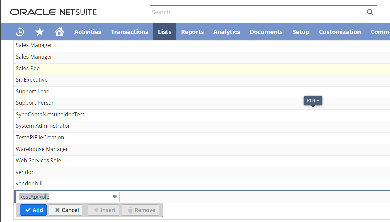390x222 pixels.
Task: Open the recent records history icon
Action: 20,32
